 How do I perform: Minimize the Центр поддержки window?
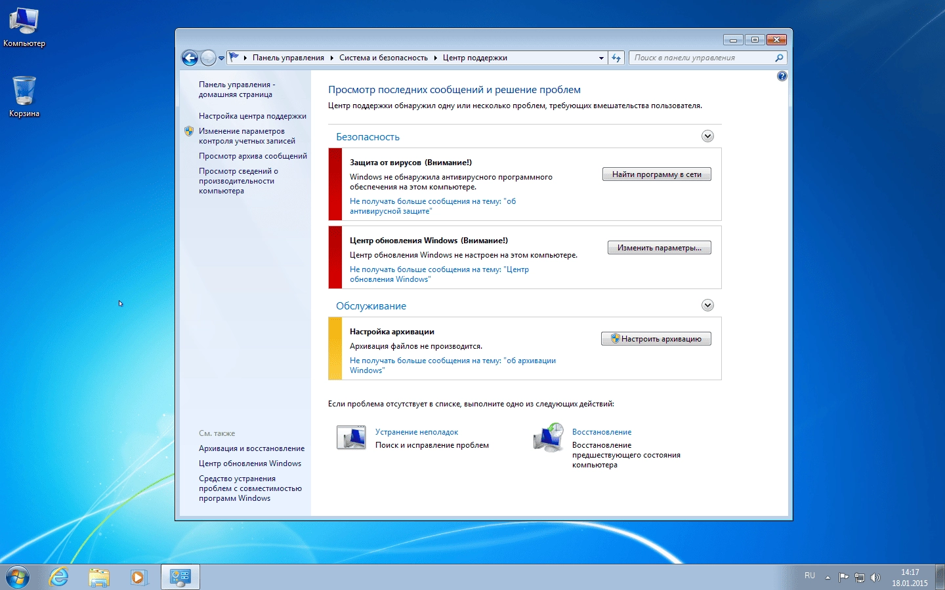coord(733,39)
